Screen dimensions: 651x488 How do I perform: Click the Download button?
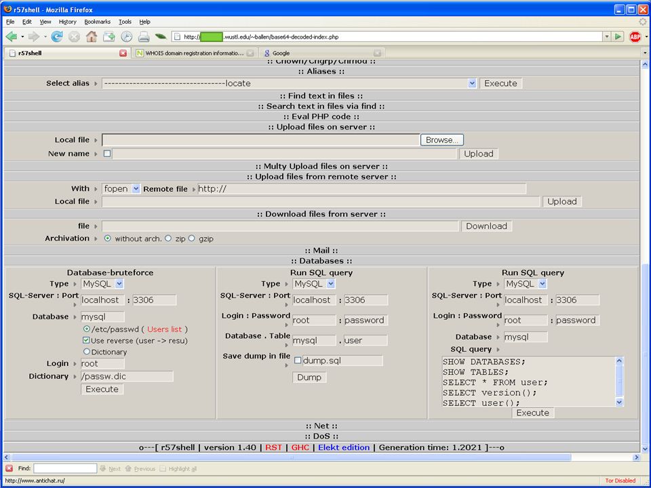(486, 226)
